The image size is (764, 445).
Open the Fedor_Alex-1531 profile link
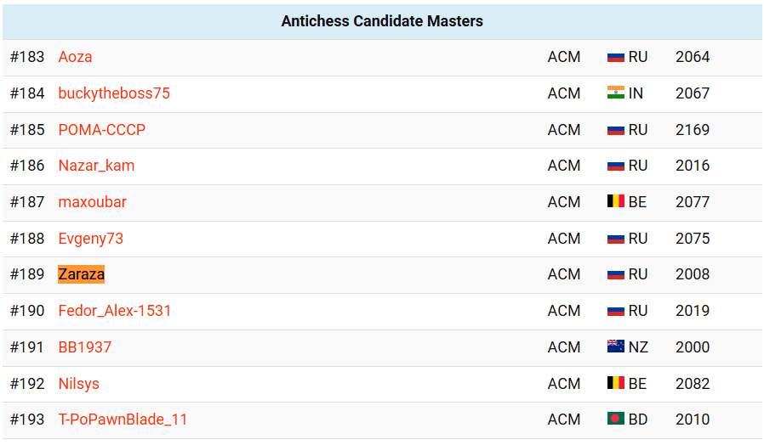click(115, 310)
